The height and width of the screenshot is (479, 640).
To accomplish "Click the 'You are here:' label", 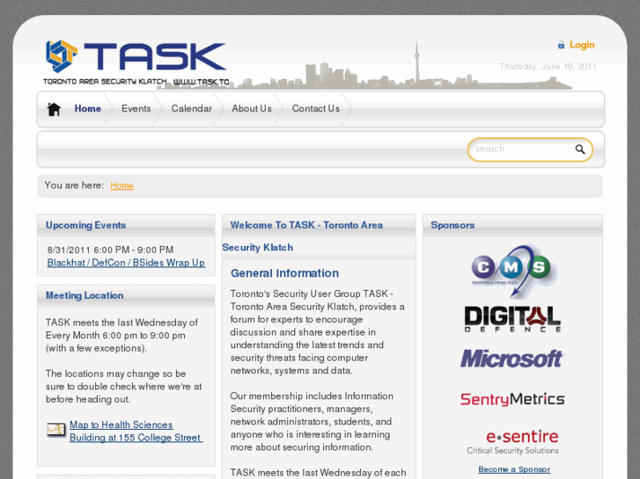I will click(x=74, y=185).
